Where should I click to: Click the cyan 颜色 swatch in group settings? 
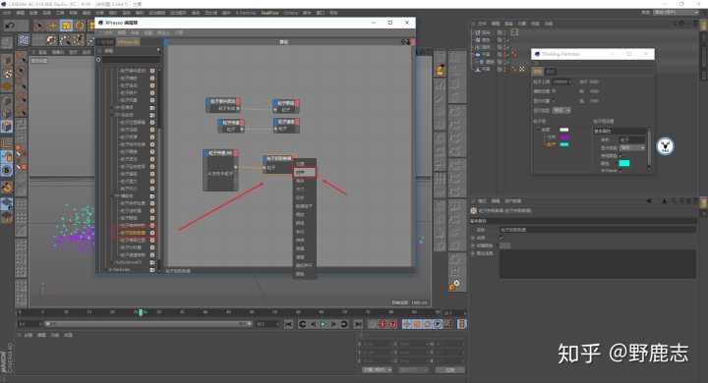pos(624,163)
